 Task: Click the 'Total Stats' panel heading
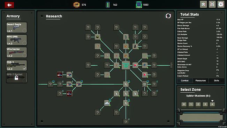189,14
